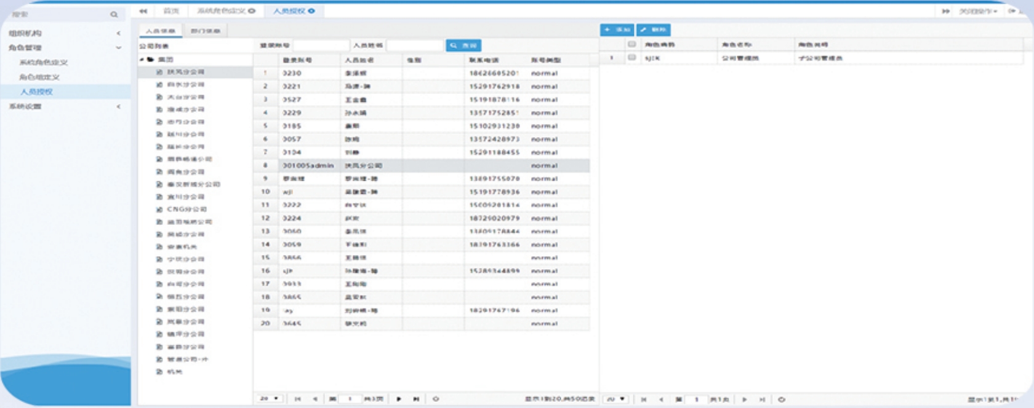Expand the 组织机构 sidebar menu chevron
Viewport: 1034px width, 408px height.
coord(119,33)
